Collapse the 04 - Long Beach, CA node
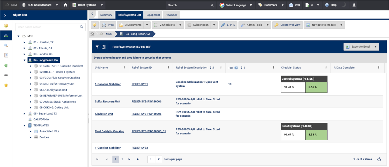The height and width of the screenshot is (167, 389). (24, 60)
